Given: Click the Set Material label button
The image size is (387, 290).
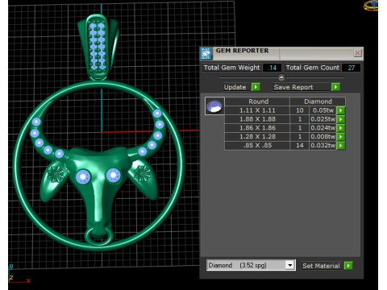Looking at the screenshot, I should pos(321,266).
